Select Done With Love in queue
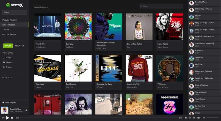Viewport: 221px width, 121px height. [x=204, y=86]
